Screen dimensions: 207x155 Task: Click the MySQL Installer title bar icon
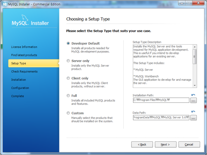5,4
